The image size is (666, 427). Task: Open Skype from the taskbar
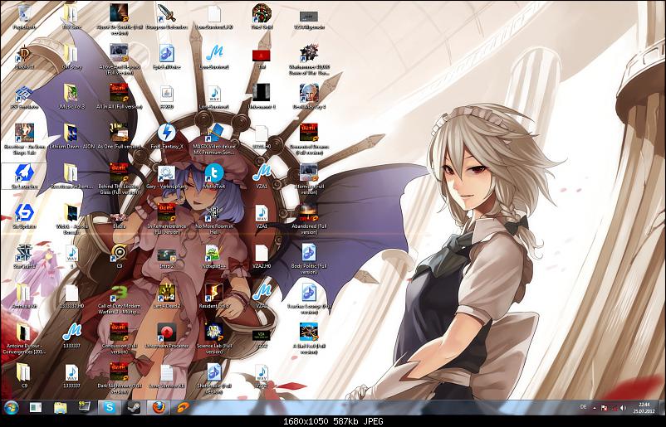109,408
